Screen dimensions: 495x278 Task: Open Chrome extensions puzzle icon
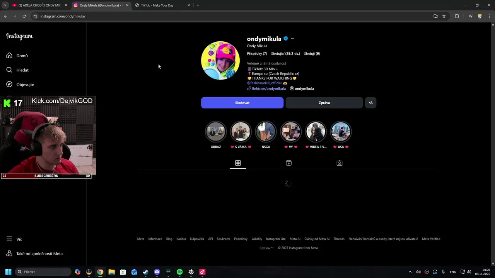[457, 16]
